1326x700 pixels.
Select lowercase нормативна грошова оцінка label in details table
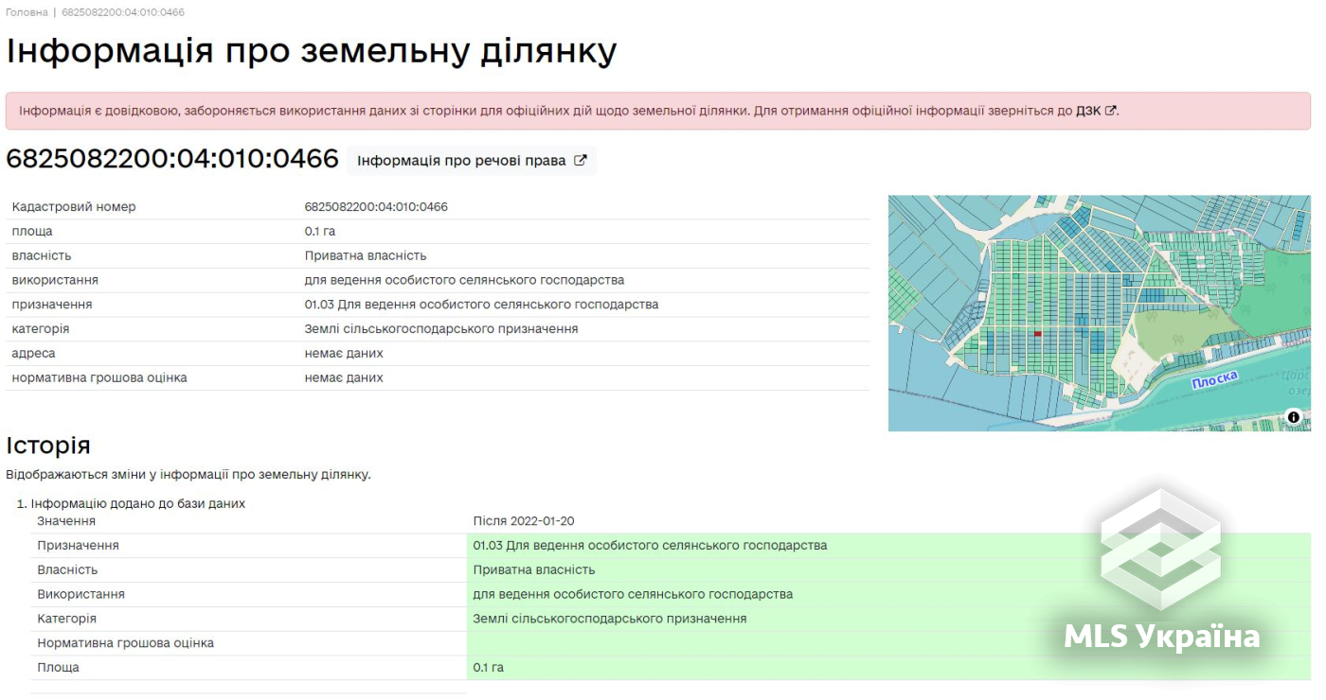(x=99, y=378)
